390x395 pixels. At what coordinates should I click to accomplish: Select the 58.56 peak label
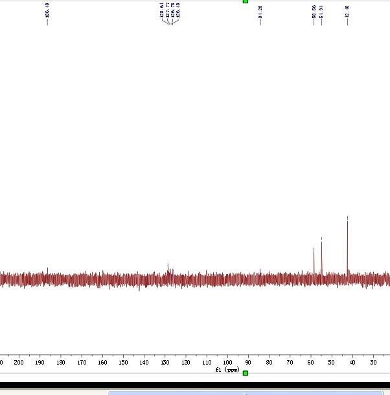pyautogui.click(x=314, y=12)
